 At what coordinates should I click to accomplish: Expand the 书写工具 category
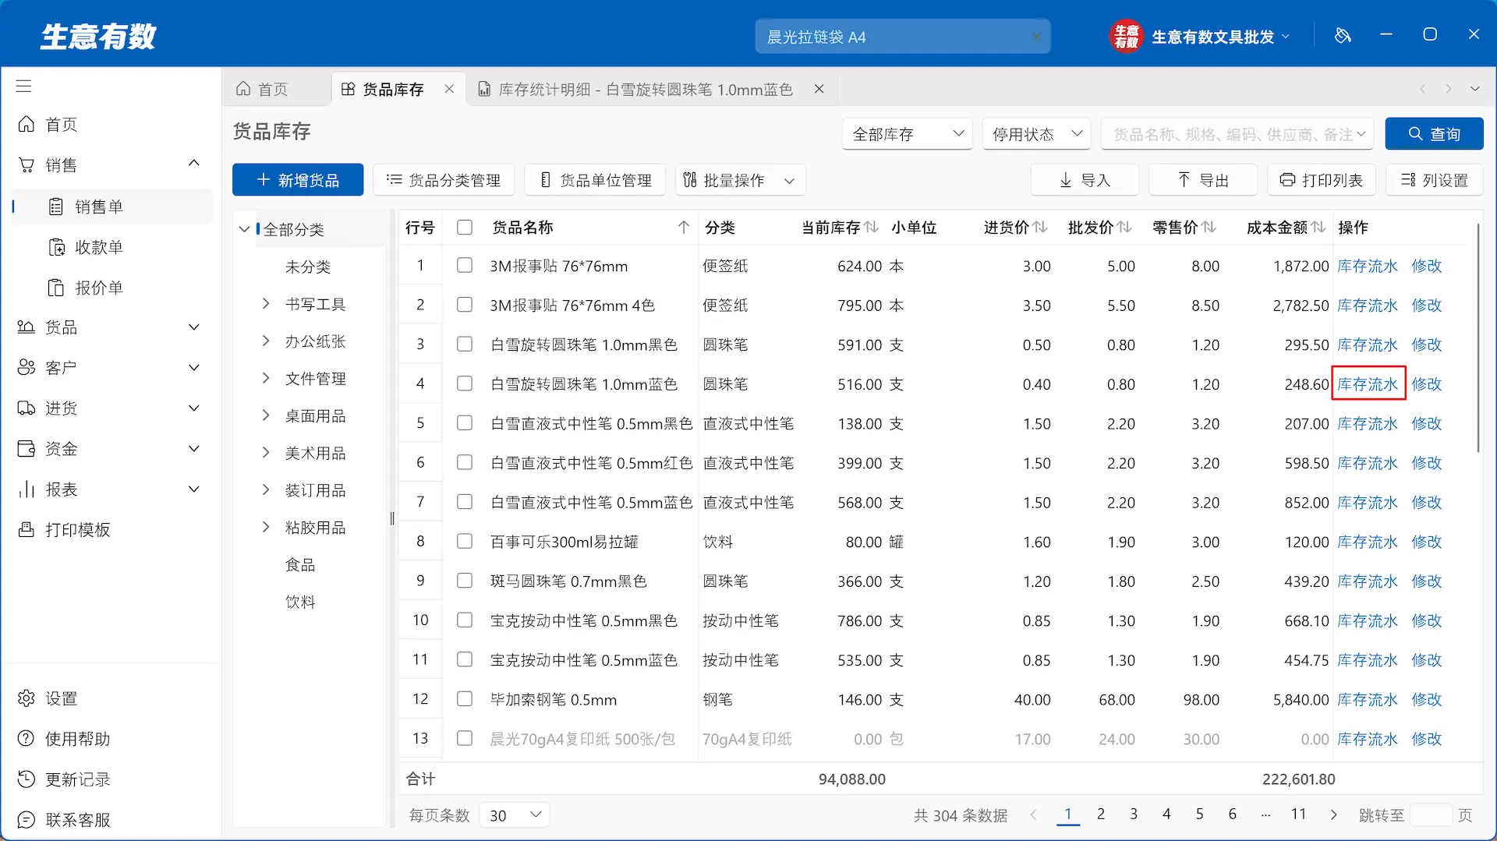pos(266,303)
